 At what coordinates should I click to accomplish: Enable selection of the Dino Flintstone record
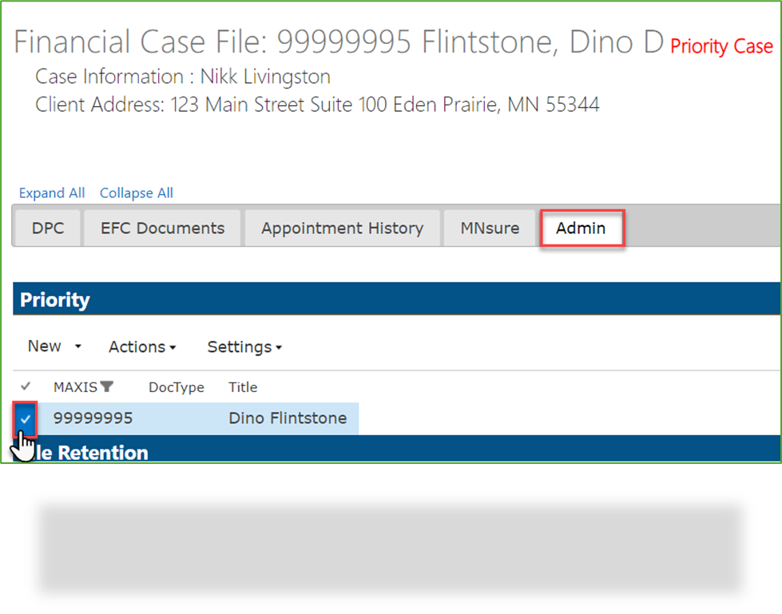(x=25, y=418)
